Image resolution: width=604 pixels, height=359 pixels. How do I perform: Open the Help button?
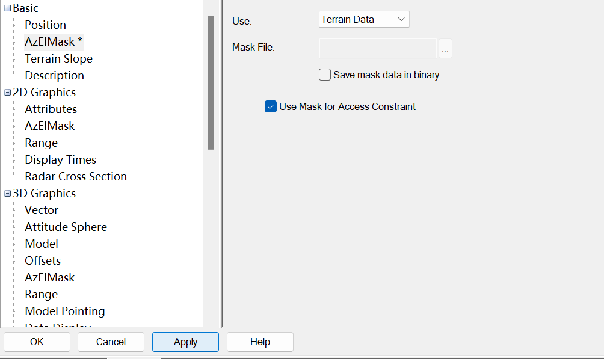point(260,342)
